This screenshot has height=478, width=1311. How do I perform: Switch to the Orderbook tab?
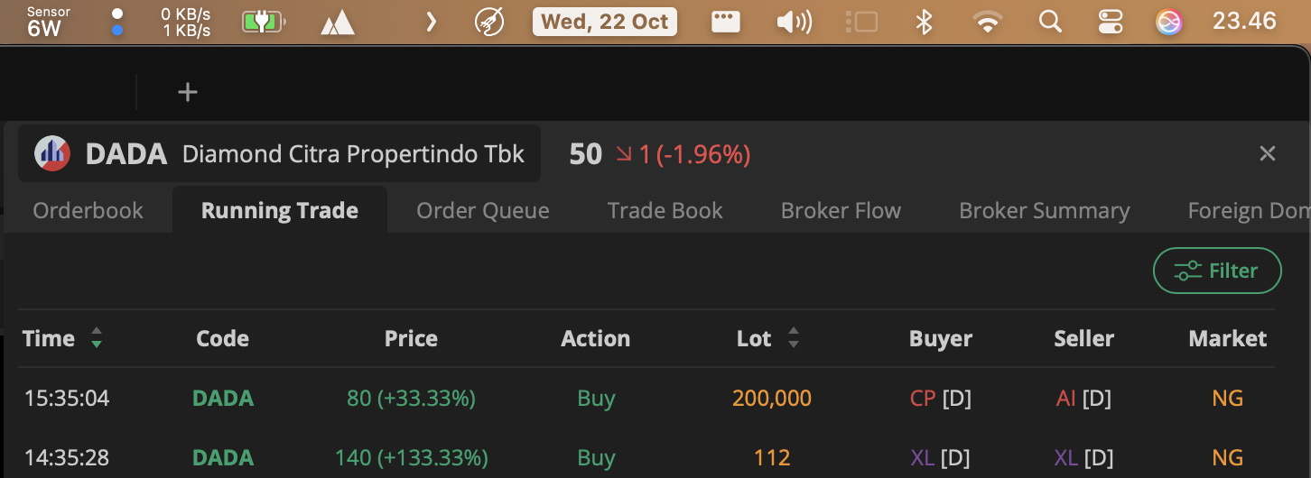point(88,211)
